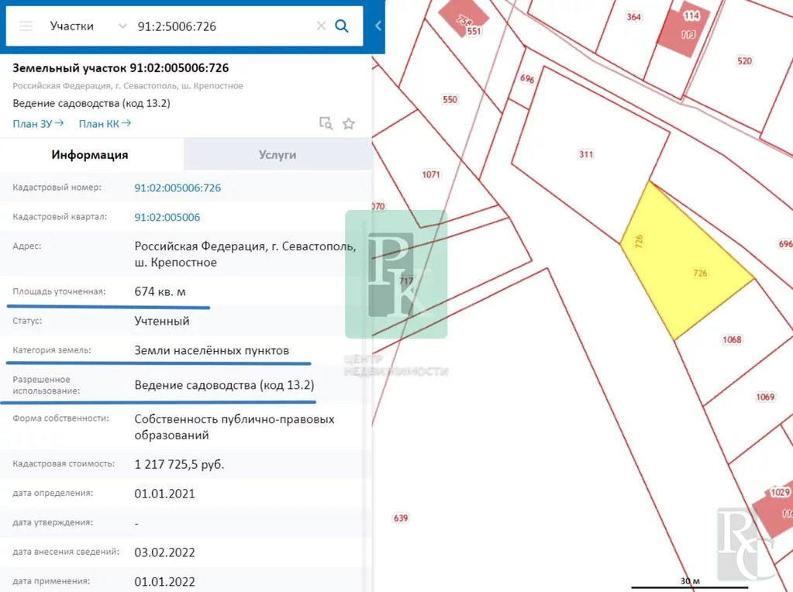793x592 pixels.
Task: Click the date 03.02.2022
Action: [x=164, y=552]
